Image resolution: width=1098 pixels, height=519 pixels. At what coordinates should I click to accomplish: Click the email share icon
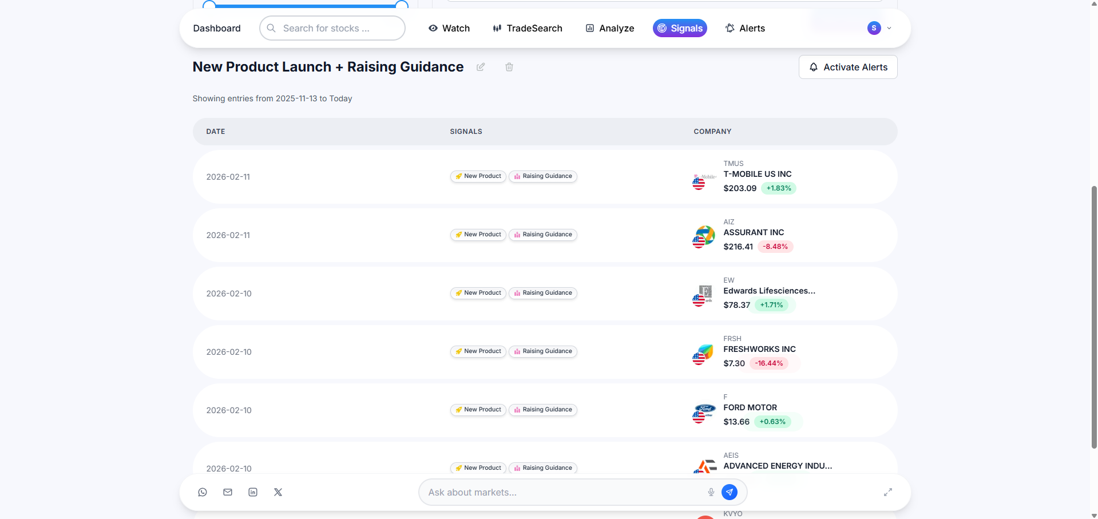point(228,492)
